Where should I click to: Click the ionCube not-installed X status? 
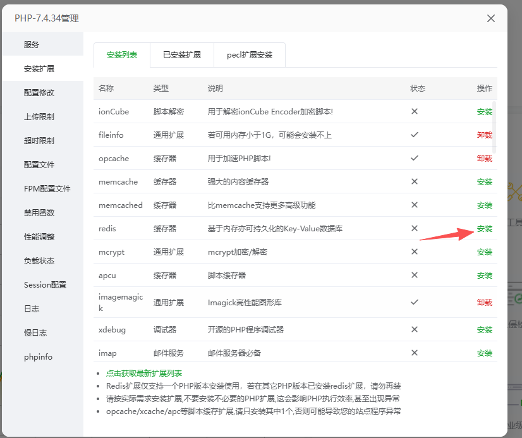[415, 111]
